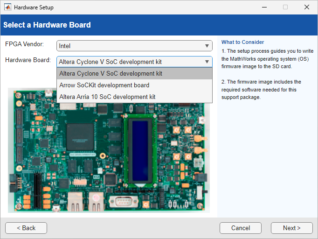
Task: Cancel the hardware setup
Action: pyautogui.click(x=241, y=228)
